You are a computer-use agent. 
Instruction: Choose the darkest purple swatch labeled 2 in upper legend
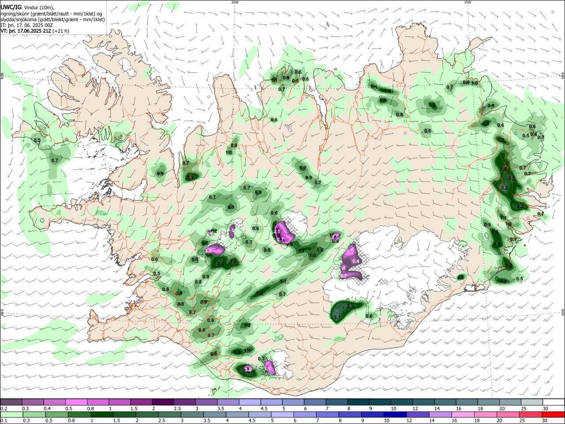coord(162,402)
